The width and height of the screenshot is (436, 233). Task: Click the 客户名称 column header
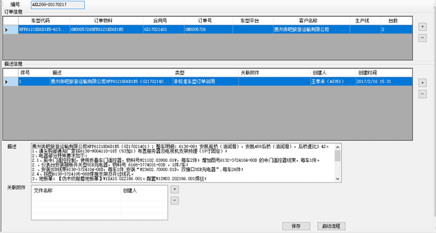click(x=311, y=21)
